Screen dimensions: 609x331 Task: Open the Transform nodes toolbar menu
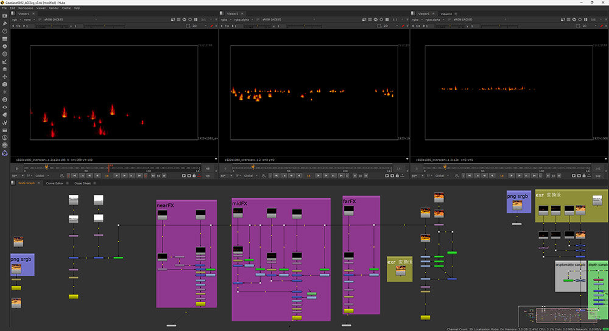5,77
